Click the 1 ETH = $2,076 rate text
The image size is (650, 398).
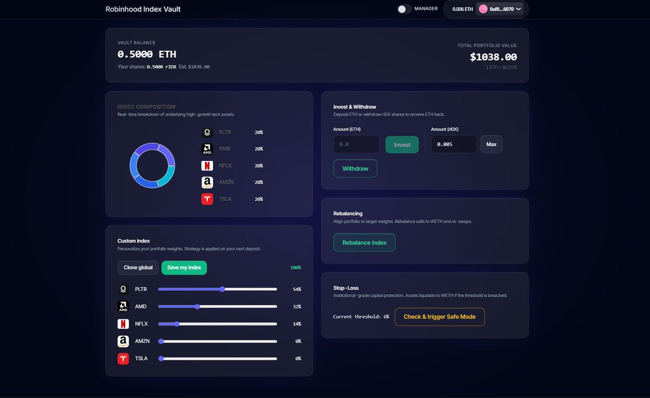502,67
